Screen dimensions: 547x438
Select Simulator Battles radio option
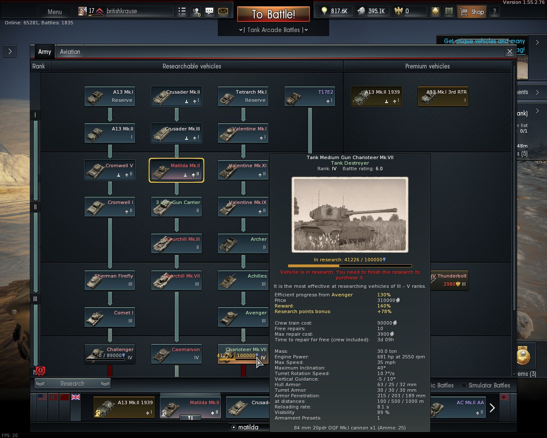click(486, 385)
